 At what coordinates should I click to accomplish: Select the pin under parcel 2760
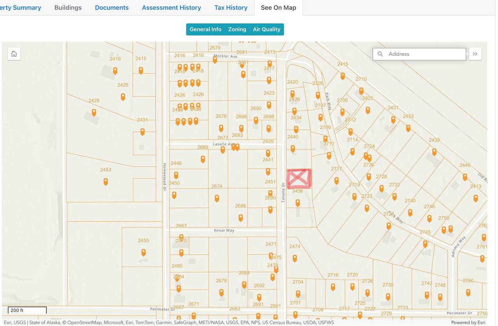pyautogui.click(x=468, y=292)
